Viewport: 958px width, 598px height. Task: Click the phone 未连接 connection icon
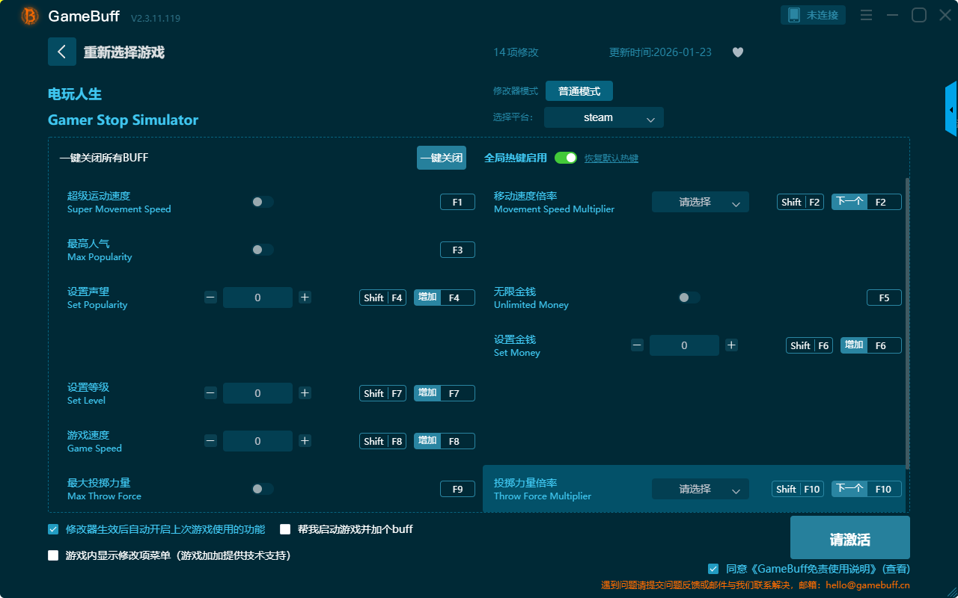pos(814,15)
